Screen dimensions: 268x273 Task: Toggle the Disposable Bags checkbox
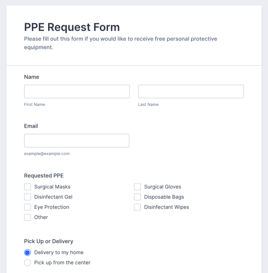pyautogui.click(x=137, y=197)
